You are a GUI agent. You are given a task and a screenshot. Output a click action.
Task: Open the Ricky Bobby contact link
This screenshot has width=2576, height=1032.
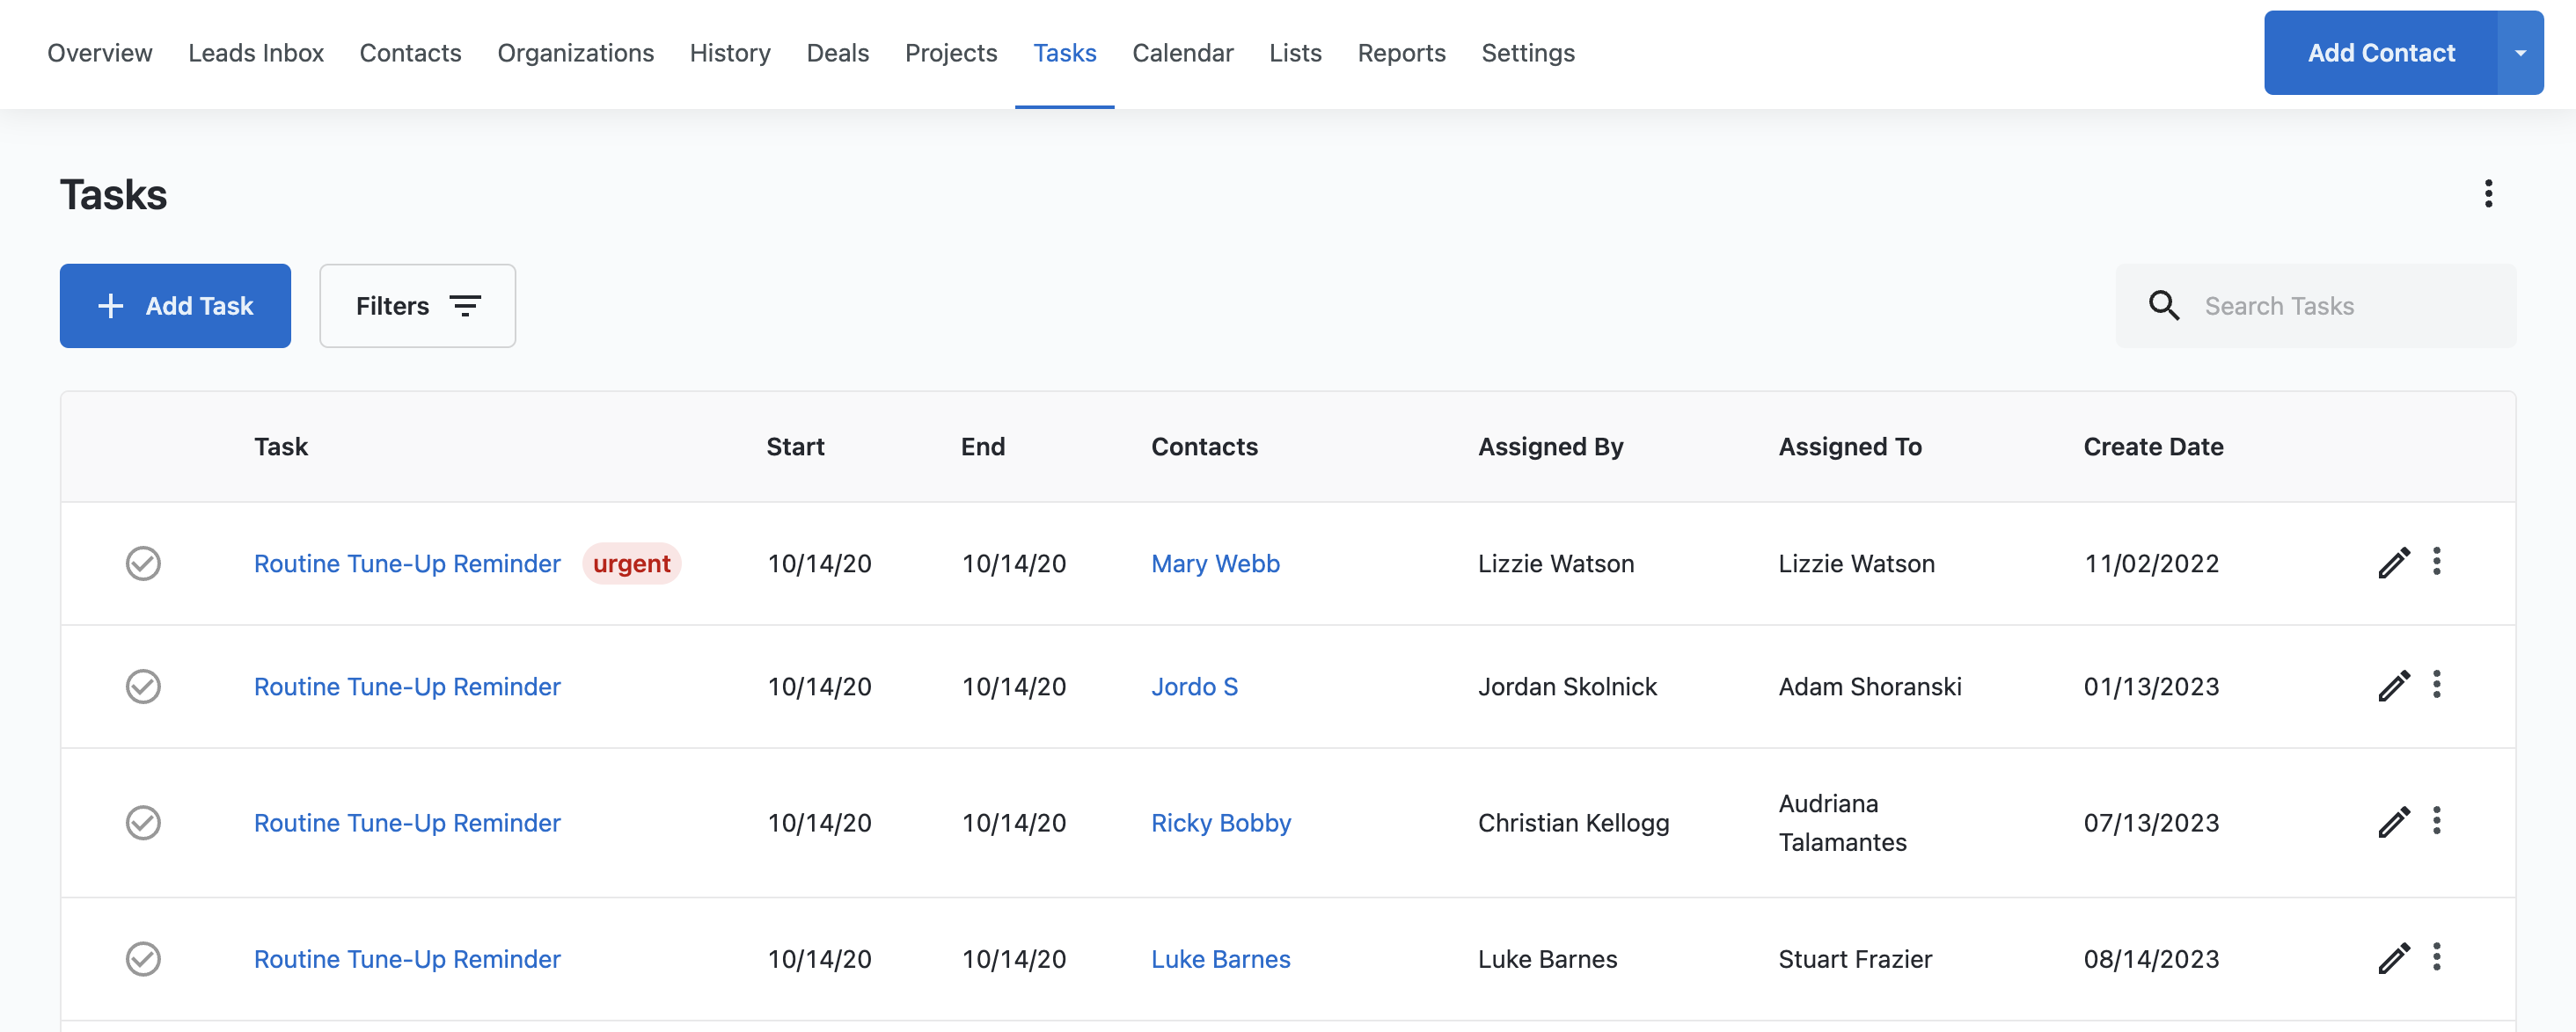point(1220,822)
